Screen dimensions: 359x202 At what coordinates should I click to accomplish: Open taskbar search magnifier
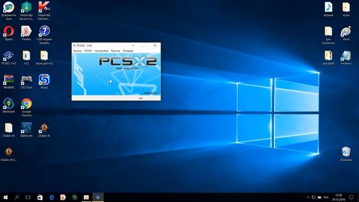pyautogui.click(x=17, y=198)
